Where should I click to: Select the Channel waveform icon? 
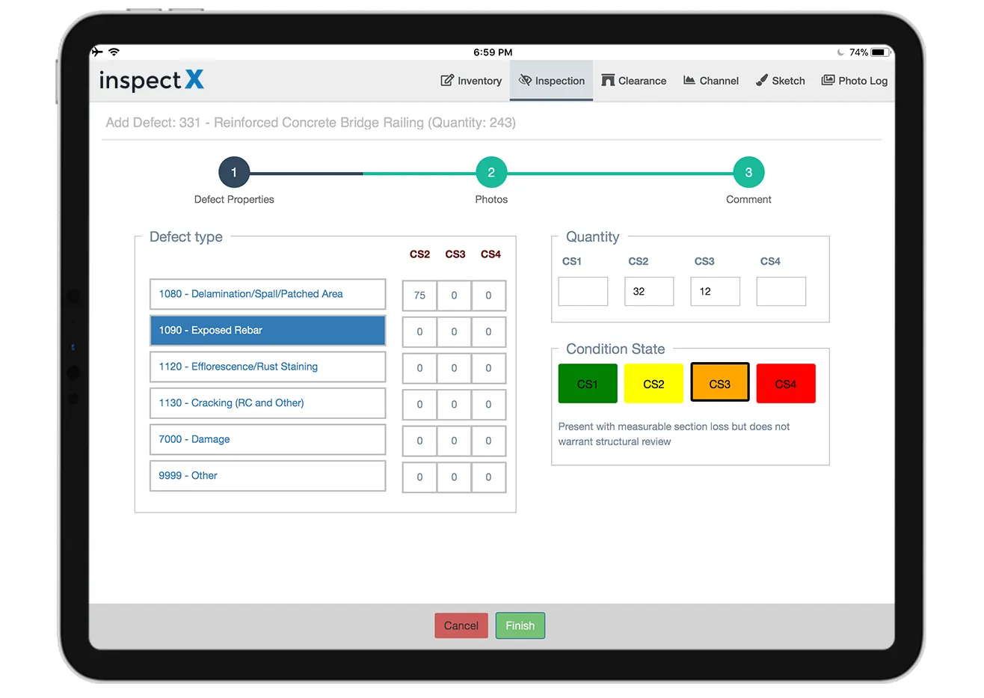pos(689,80)
